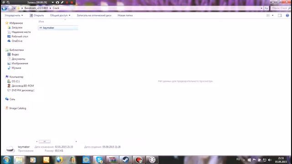Open the DVD RW дисковод drive

pyautogui.click(x=23, y=90)
